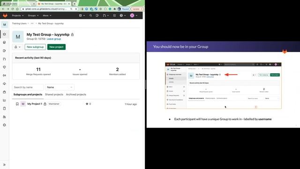Open the Epics icon in left sidebar

pyautogui.click(x=4, y=42)
